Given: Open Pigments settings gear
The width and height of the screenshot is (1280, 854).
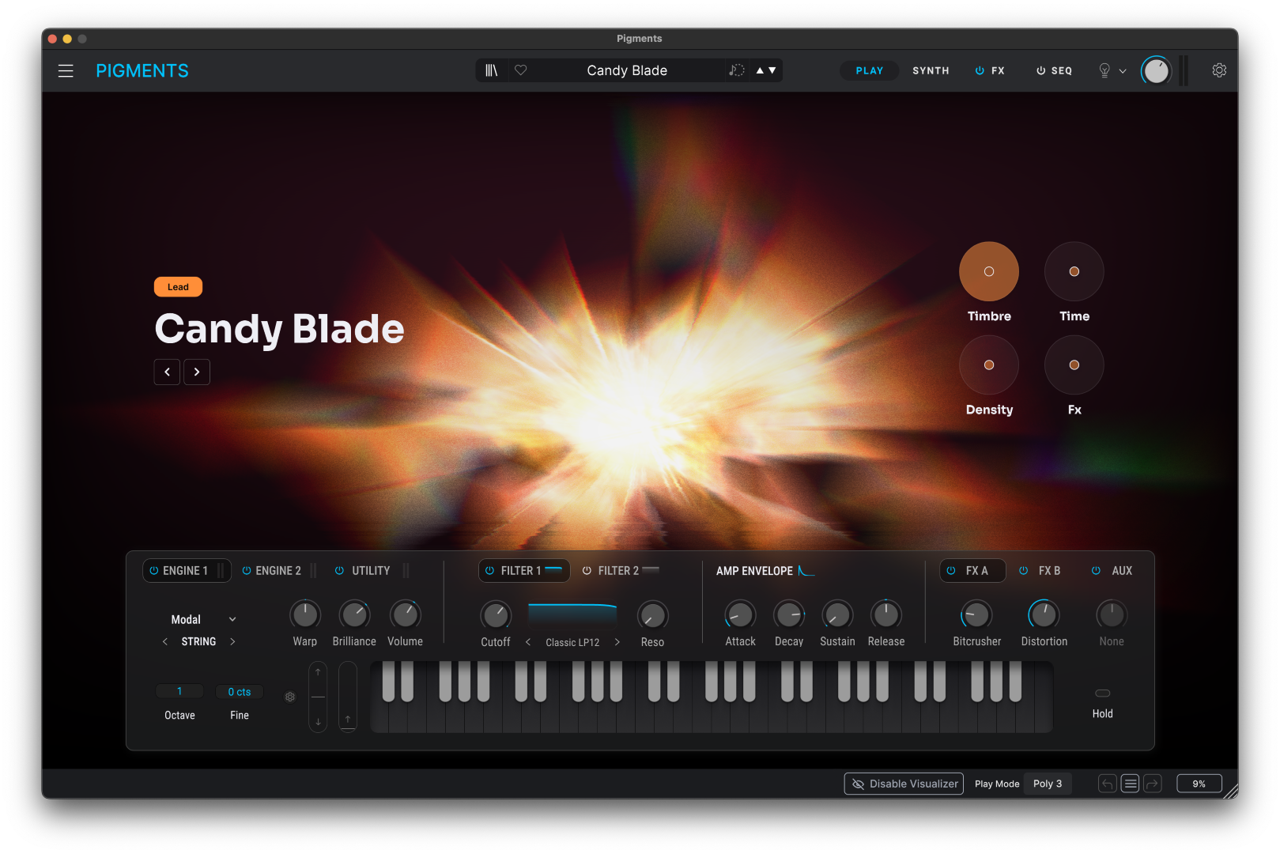Looking at the screenshot, I should tap(1218, 70).
